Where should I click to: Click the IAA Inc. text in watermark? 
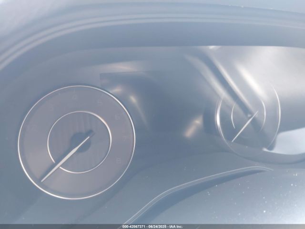[x=176, y=227]
